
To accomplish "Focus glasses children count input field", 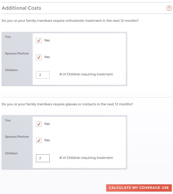I will pos(43,158).
